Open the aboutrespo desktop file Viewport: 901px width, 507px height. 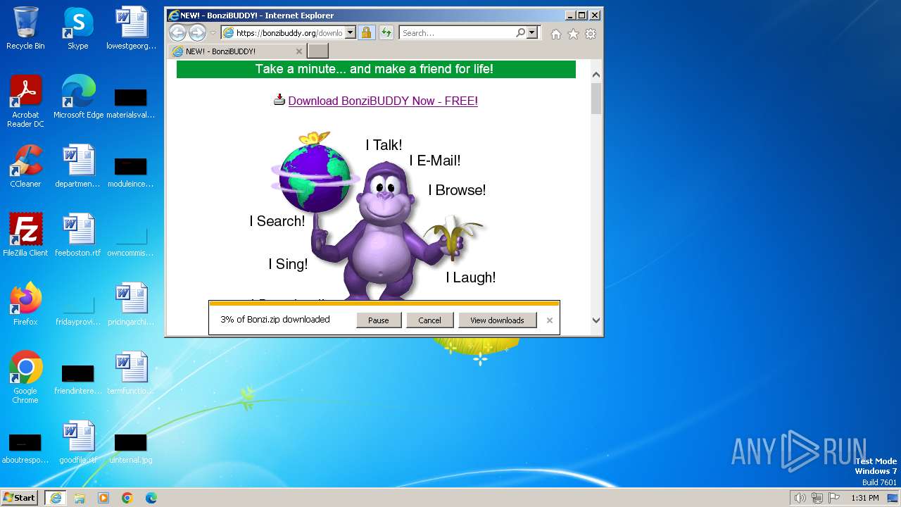coord(25,447)
